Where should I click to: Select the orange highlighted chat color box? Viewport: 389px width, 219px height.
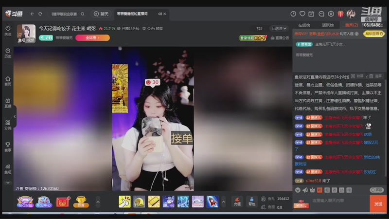[x=320, y=190]
